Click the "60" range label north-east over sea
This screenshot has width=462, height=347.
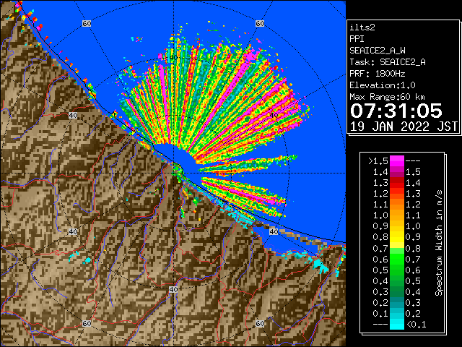[260, 24]
